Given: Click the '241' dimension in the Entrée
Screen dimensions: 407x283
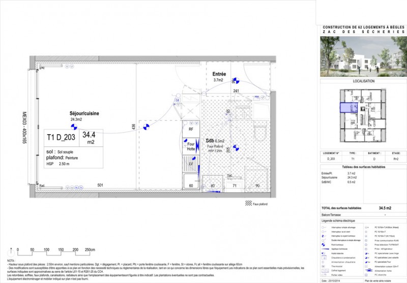Looking at the screenshot, I should [x=236, y=91].
